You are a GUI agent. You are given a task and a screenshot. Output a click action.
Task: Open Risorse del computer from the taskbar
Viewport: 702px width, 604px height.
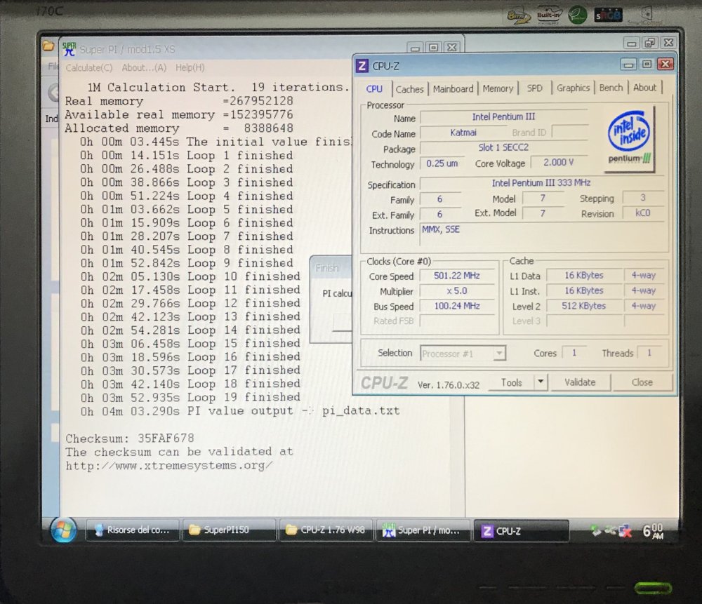coord(133,531)
